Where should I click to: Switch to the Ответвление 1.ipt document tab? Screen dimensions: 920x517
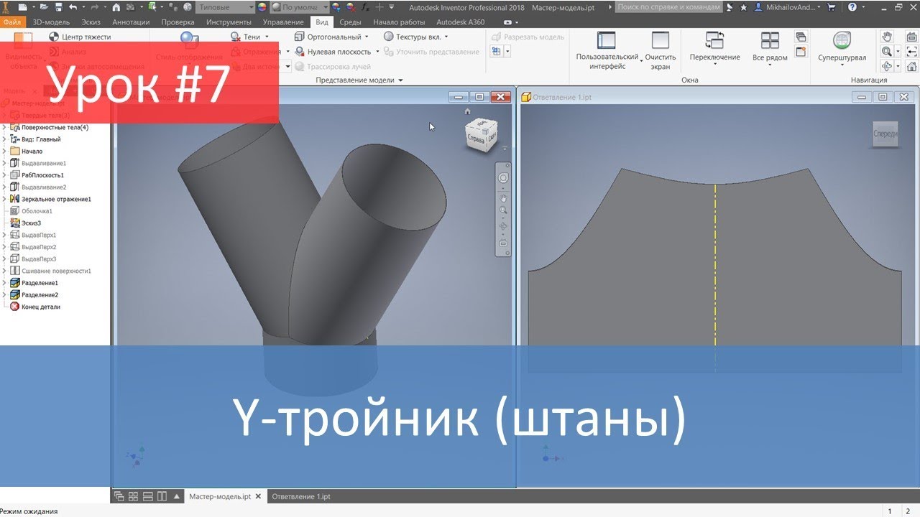[x=301, y=496]
